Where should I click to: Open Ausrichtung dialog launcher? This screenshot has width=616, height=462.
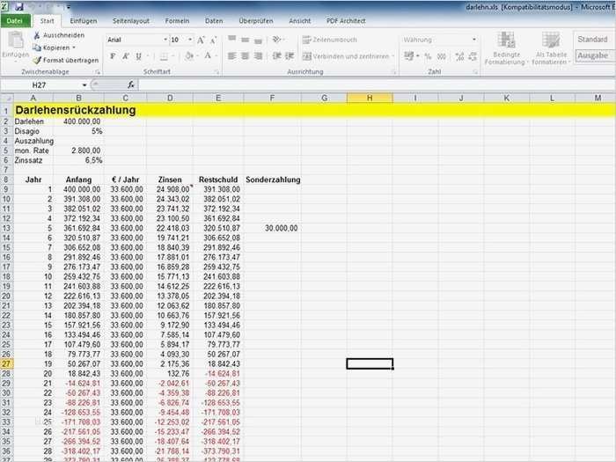point(393,72)
